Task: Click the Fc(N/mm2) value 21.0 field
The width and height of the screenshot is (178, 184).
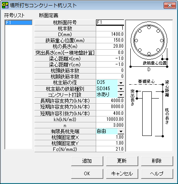Action: pos(110,149)
